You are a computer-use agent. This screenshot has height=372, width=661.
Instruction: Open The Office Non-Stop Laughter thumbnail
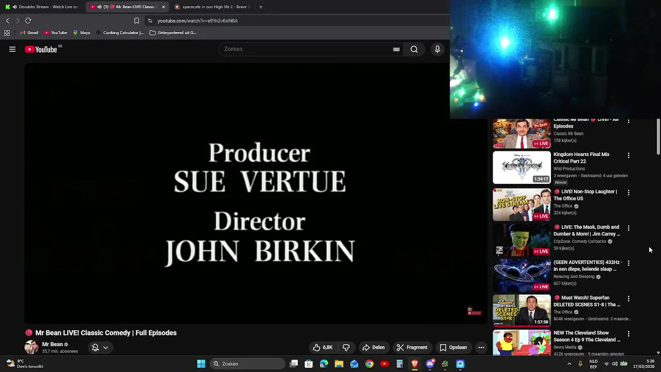click(x=522, y=205)
